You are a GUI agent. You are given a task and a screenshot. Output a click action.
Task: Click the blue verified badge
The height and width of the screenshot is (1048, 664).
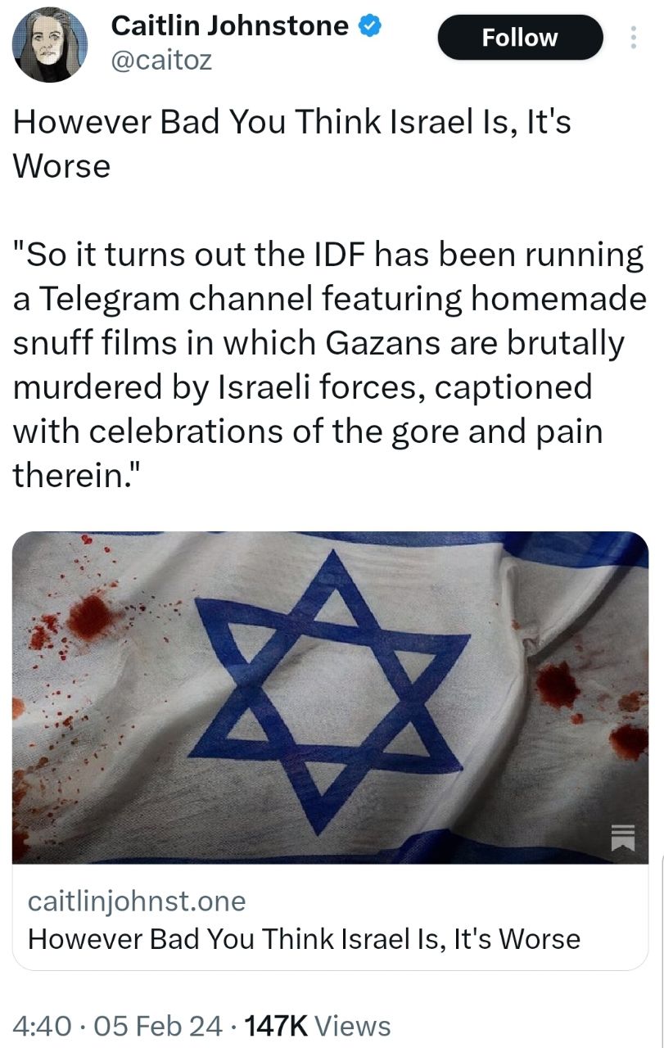368,26
